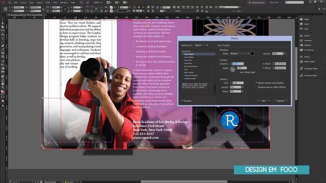Open the File menu
326x183 pixels.
pyautogui.click(x=9, y=3)
